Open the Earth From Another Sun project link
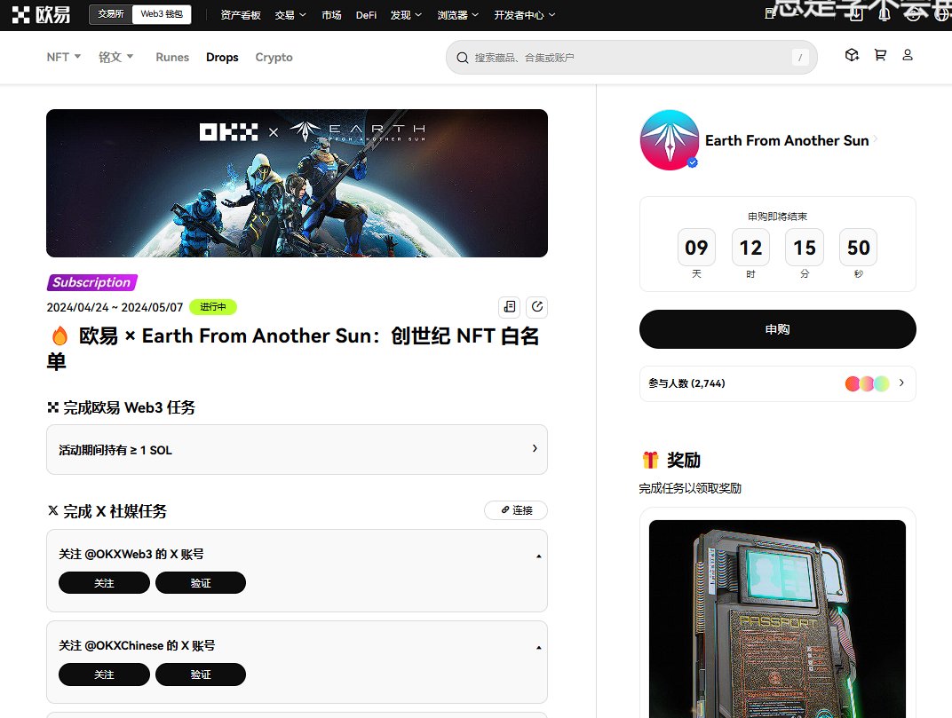The height and width of the screenshot is (718, 952). (x=791, y=140)
